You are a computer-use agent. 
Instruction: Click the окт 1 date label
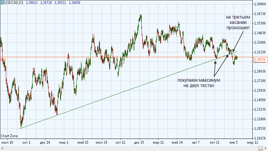click(26, 142)
